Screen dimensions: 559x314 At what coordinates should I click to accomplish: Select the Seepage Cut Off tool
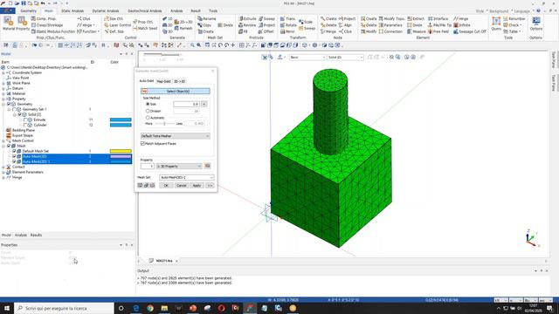[470, 31]
